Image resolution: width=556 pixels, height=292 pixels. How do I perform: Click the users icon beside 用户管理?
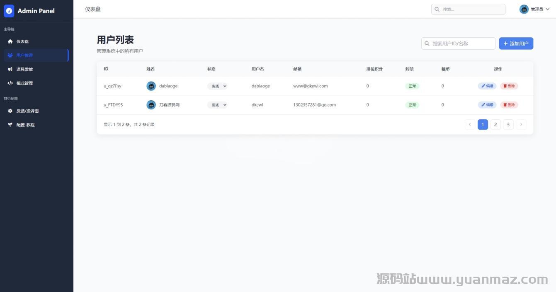[10, 56]
